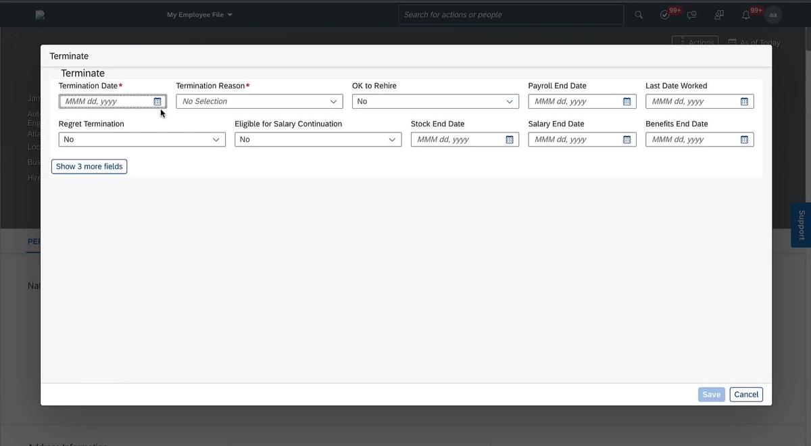Open the Benefits End Date calendar picker
The height and width of the screenshot is (446, 811).
(x=743, y=139)
